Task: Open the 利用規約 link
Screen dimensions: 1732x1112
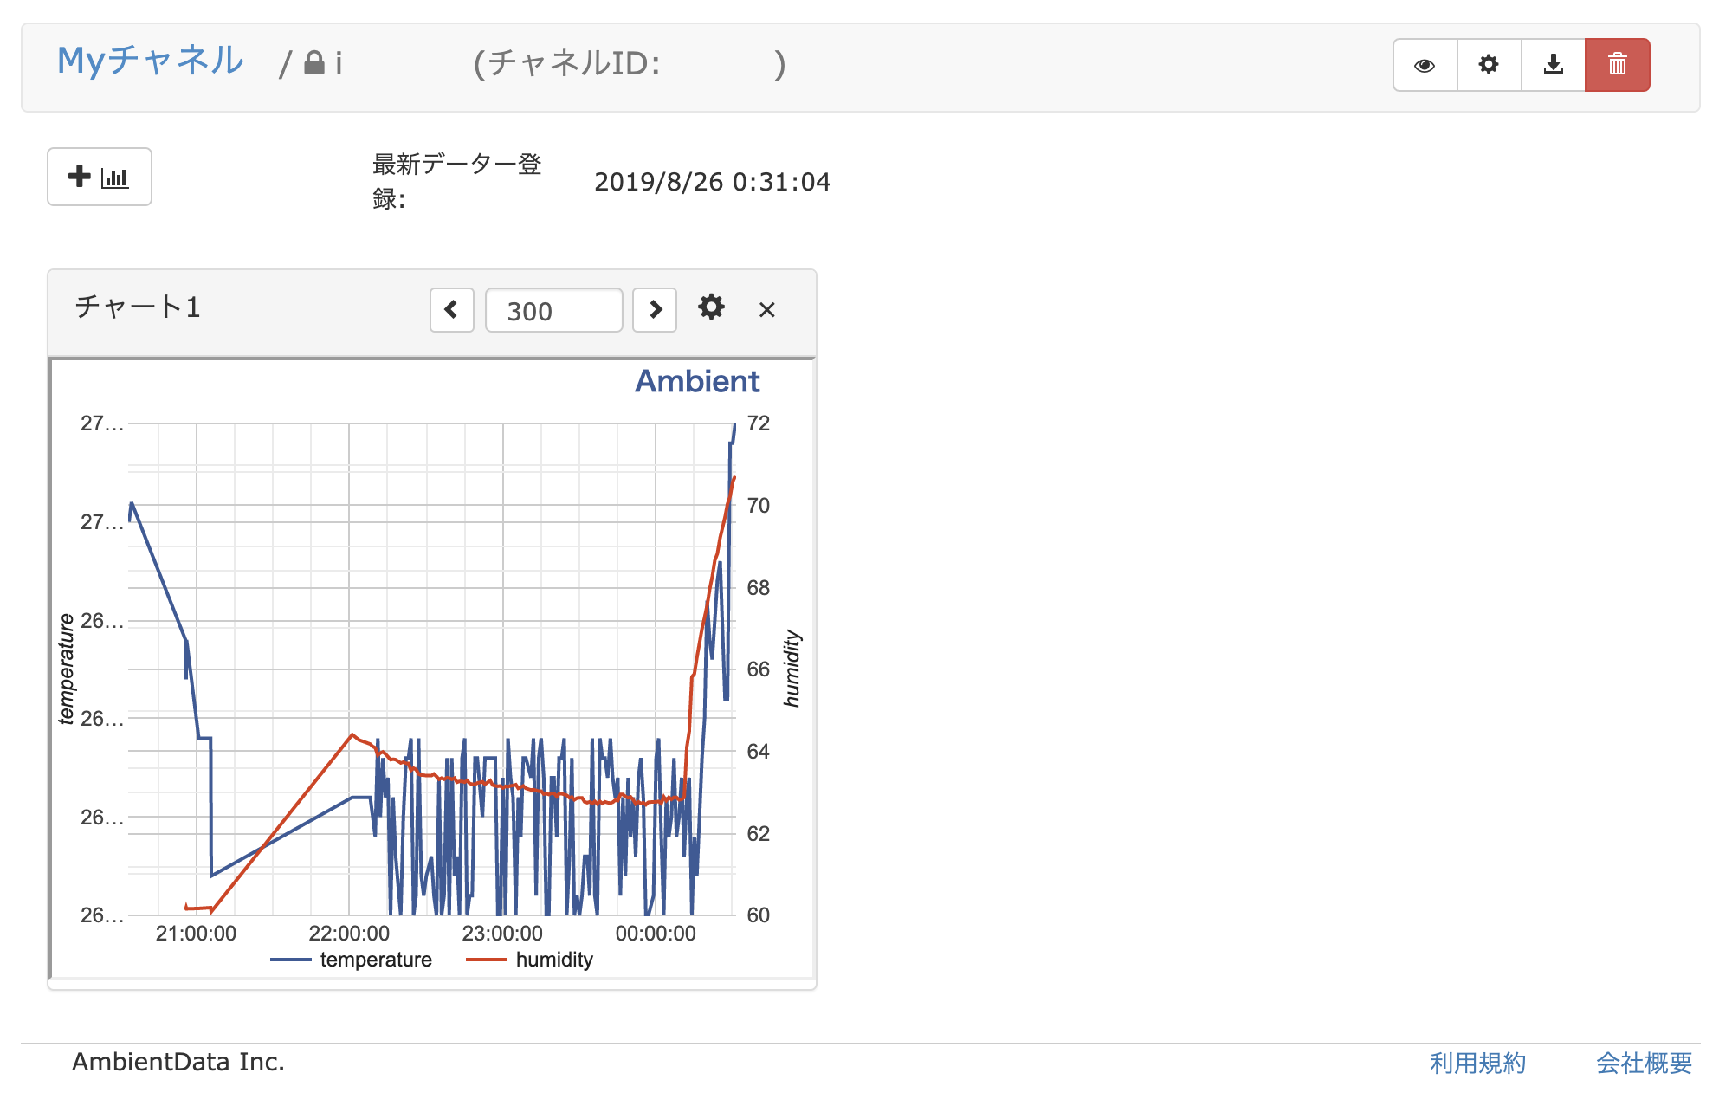Action: [x=1477, y=1063]
